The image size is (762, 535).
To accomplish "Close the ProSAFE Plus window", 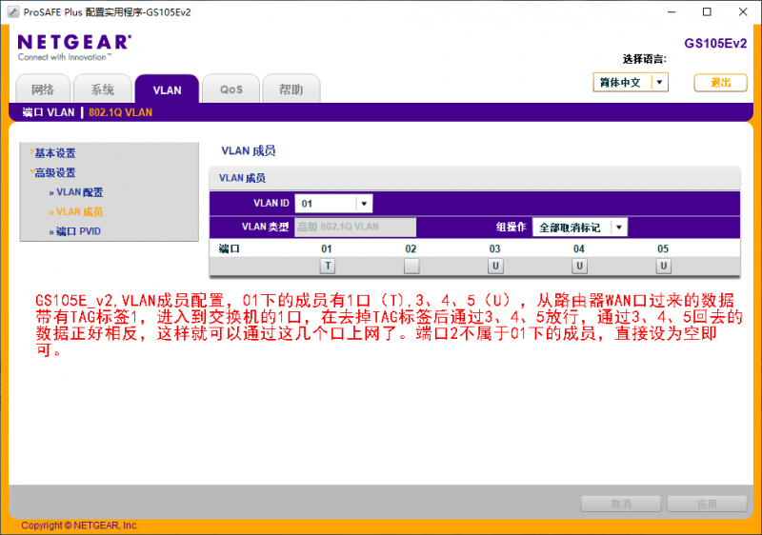I will pyautogui.click(x=743, y=12).
